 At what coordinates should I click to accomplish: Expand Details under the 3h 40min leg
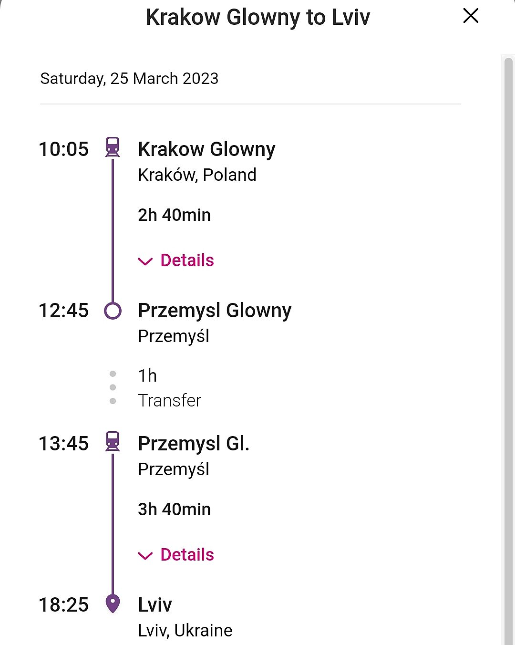pyautogui.click(x=176, y=555)
